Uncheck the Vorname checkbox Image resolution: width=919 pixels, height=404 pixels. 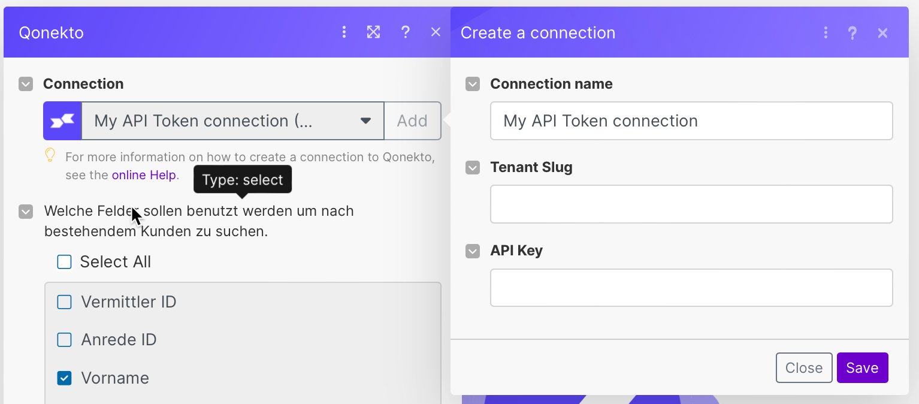pos(64,378)
